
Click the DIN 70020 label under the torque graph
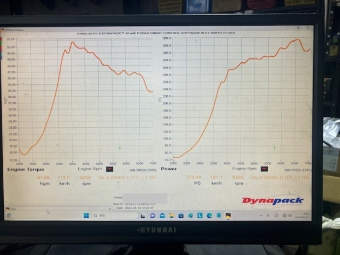coord(143,170)
